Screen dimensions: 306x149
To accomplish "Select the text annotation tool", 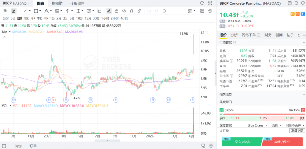I will [x=89, y=11].
